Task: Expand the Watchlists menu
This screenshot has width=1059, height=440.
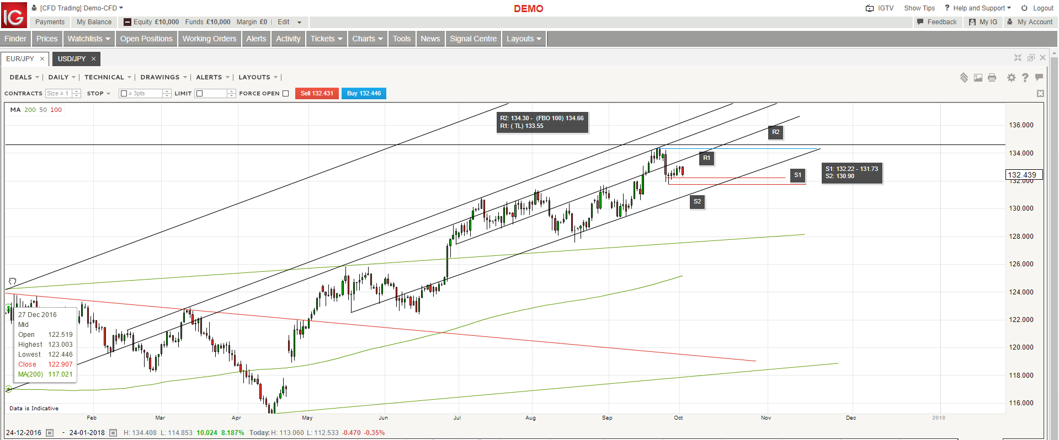Action: pos(88,39)
